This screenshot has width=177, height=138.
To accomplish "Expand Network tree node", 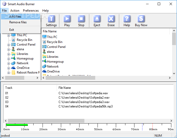I will (9, 63).
